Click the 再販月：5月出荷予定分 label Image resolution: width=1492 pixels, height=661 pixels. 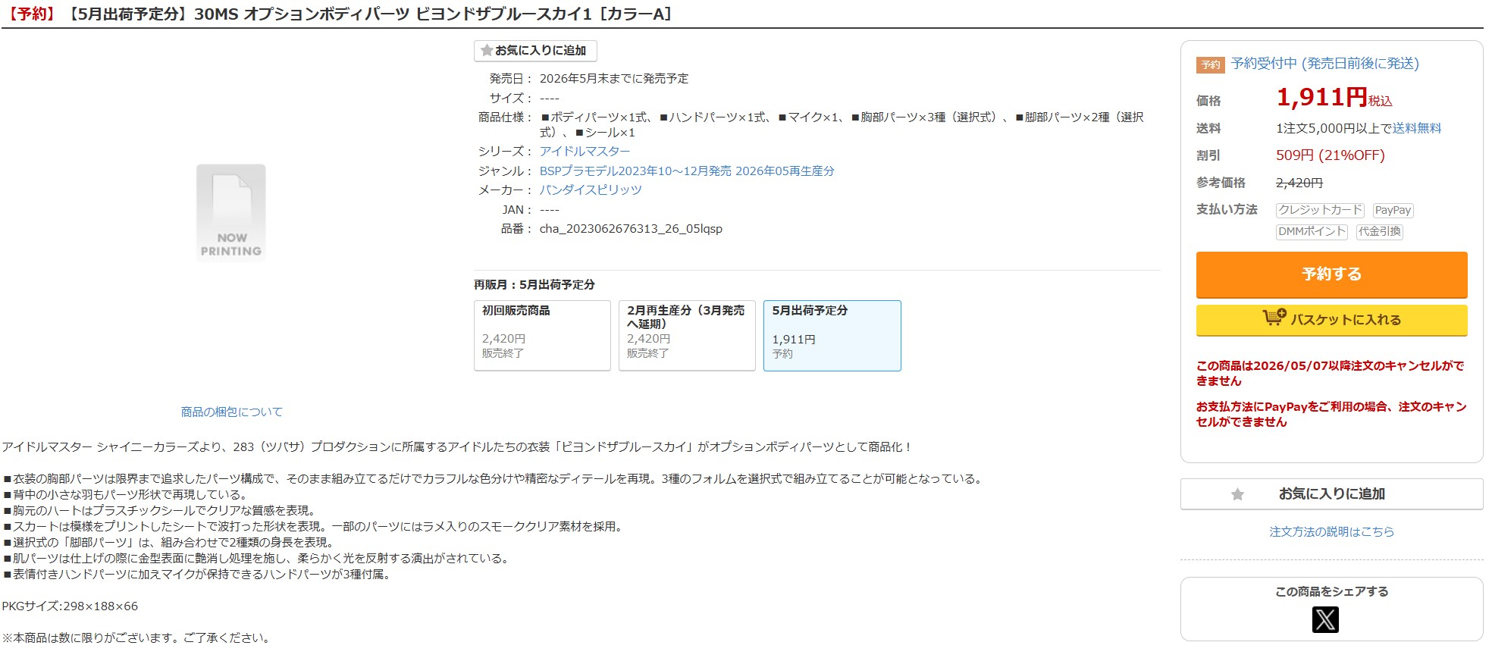tap(534, 285)
